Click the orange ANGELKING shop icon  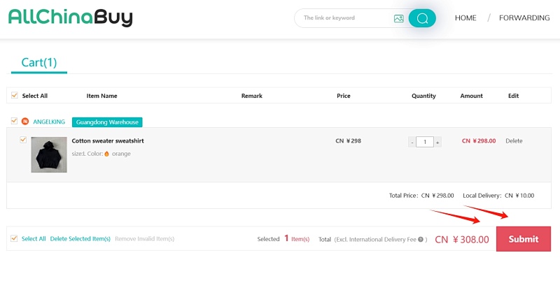25,122
